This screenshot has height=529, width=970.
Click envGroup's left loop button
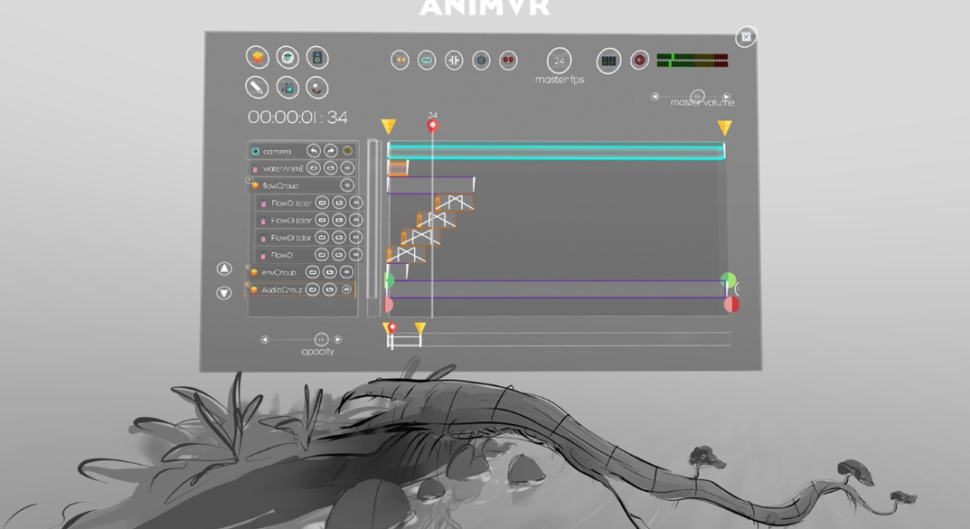(x=313, y=272)
